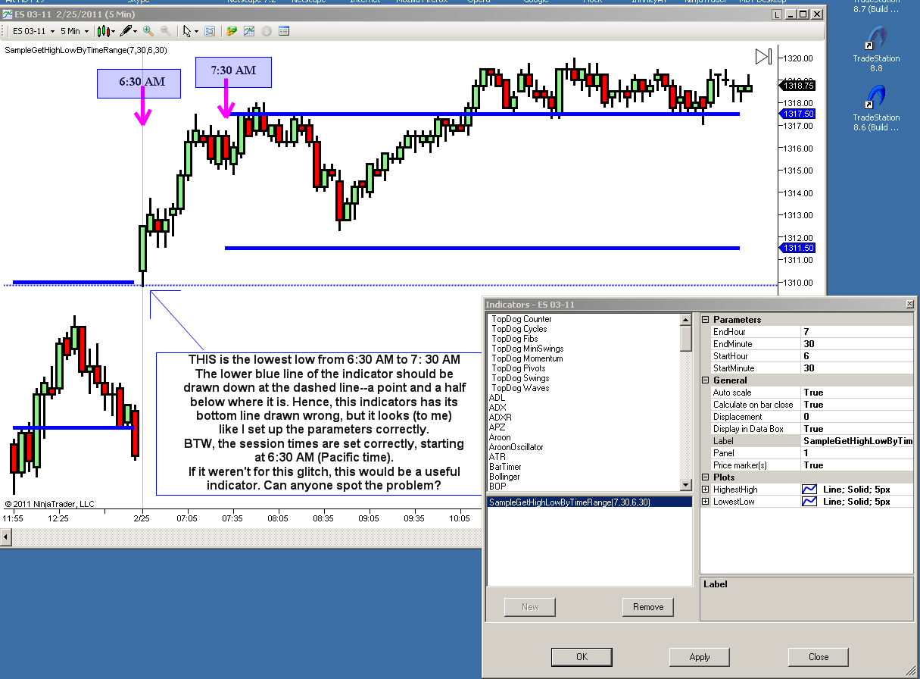Image resolution: width=920 pixels, height=679 pixels.
Task: Collapse the General section
Action: [706, 380]
